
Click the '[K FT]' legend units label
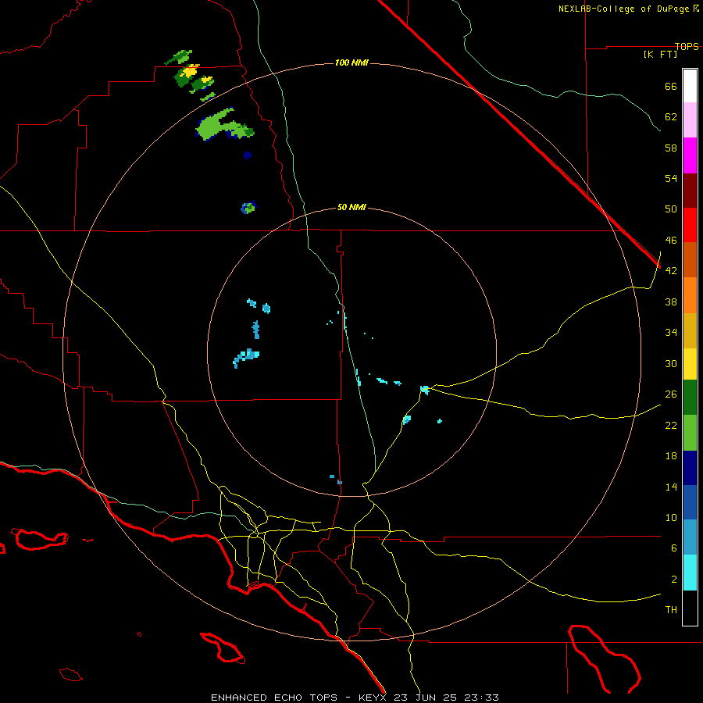point(661,55)
